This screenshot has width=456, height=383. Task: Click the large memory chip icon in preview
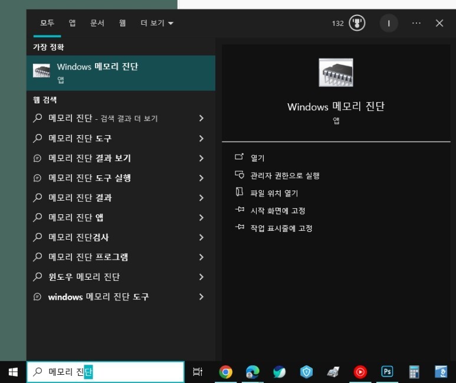coord(336,73)
